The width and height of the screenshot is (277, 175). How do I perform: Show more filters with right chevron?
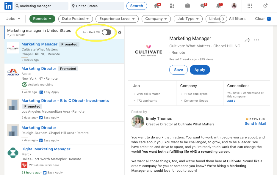tap(223, 19)
